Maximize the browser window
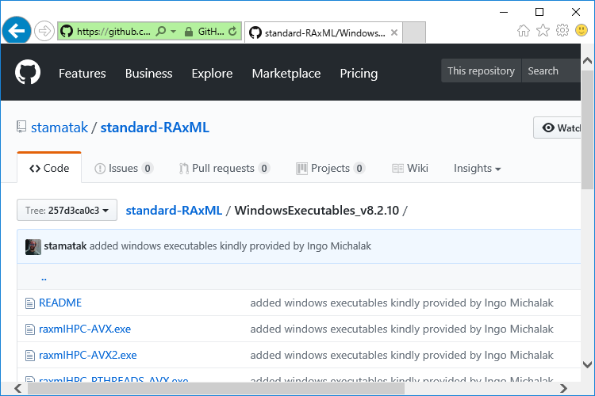 (x=539, y=12)
